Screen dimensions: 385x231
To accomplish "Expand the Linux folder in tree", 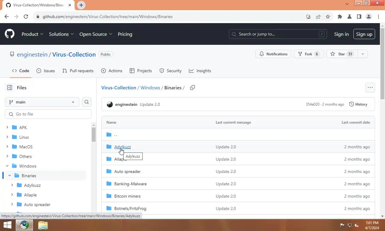I will point(7,137).
